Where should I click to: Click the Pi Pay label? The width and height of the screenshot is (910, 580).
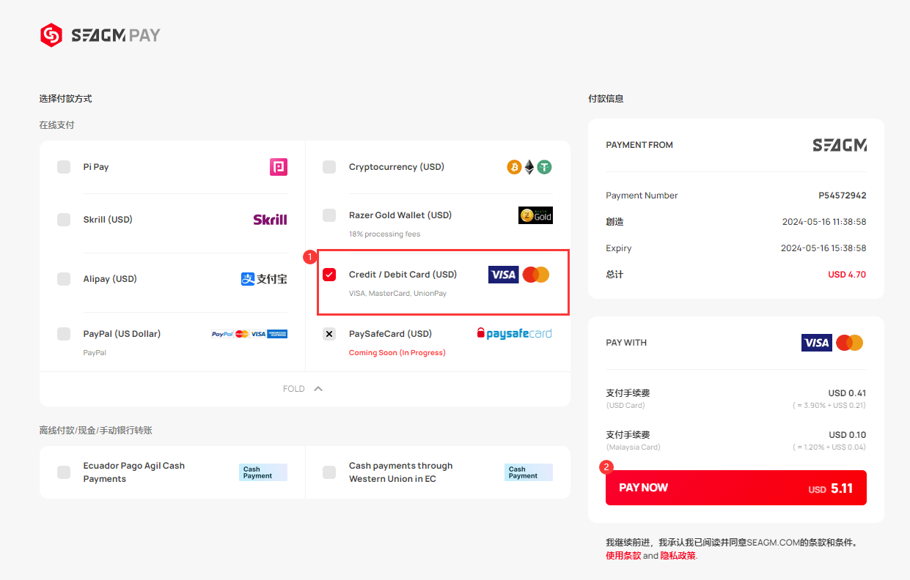[96, 167]
